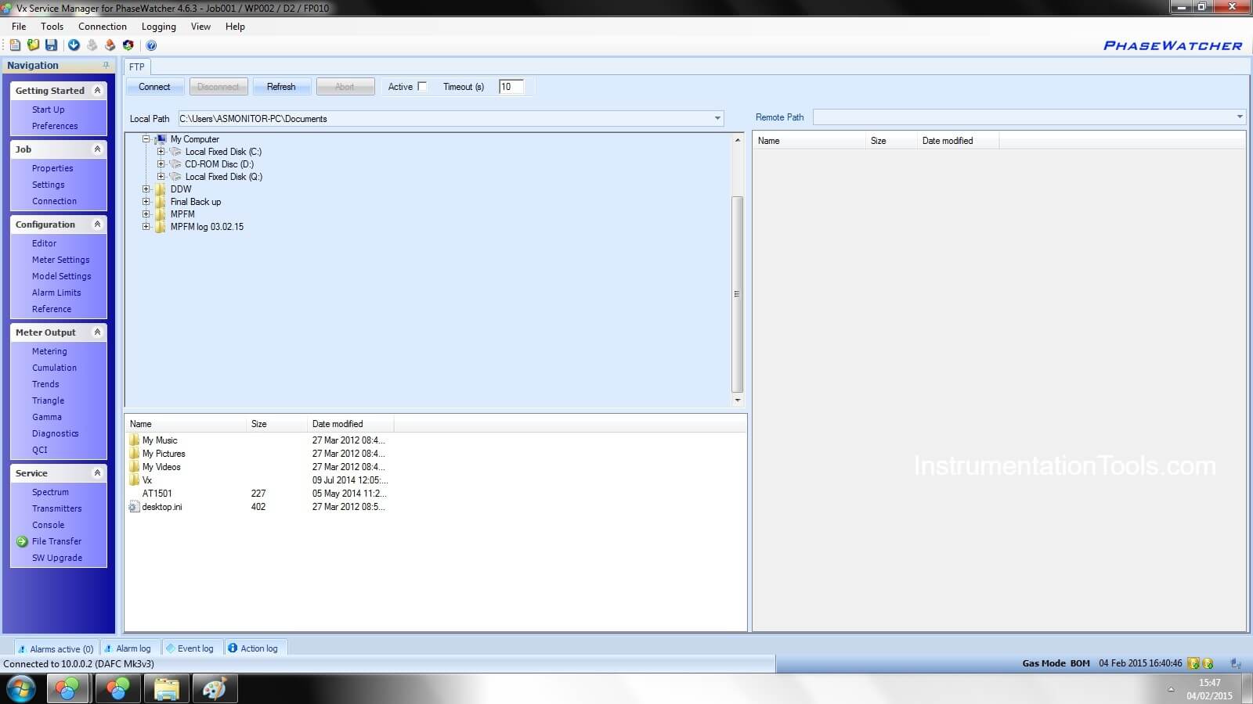Collapse the Configuration section chevron
Screen dimensions: 1253x704
click(x=97, y=224)
